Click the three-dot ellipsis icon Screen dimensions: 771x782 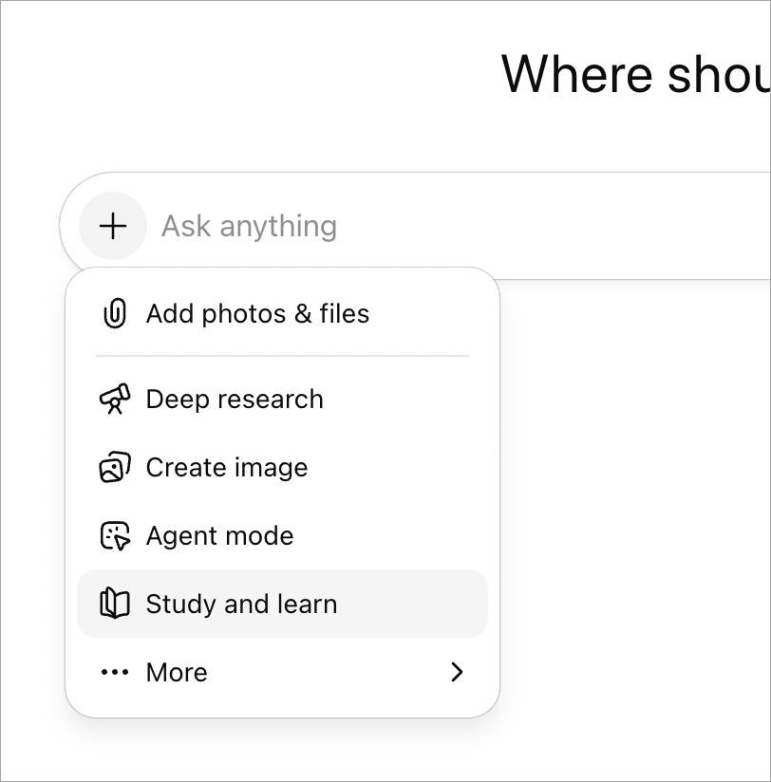114,672
